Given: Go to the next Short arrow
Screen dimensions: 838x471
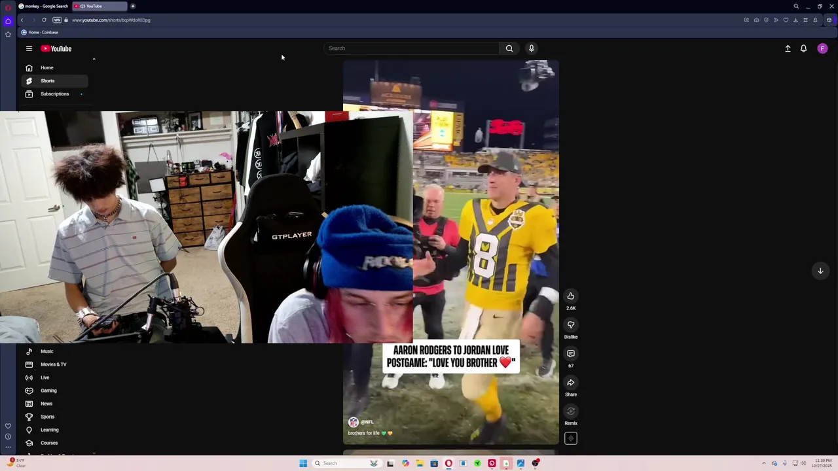Looking at the screenshot, I should (x=820, y=271).
